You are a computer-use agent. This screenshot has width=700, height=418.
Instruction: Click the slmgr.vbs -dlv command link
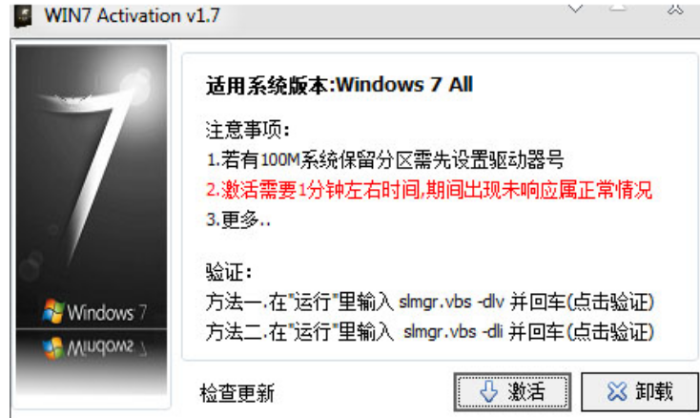pyautogui.click(x=451, y=303)
